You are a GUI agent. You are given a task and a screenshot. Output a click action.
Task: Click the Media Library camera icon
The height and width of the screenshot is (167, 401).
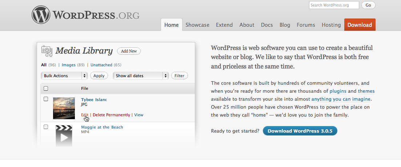(47, 51)
